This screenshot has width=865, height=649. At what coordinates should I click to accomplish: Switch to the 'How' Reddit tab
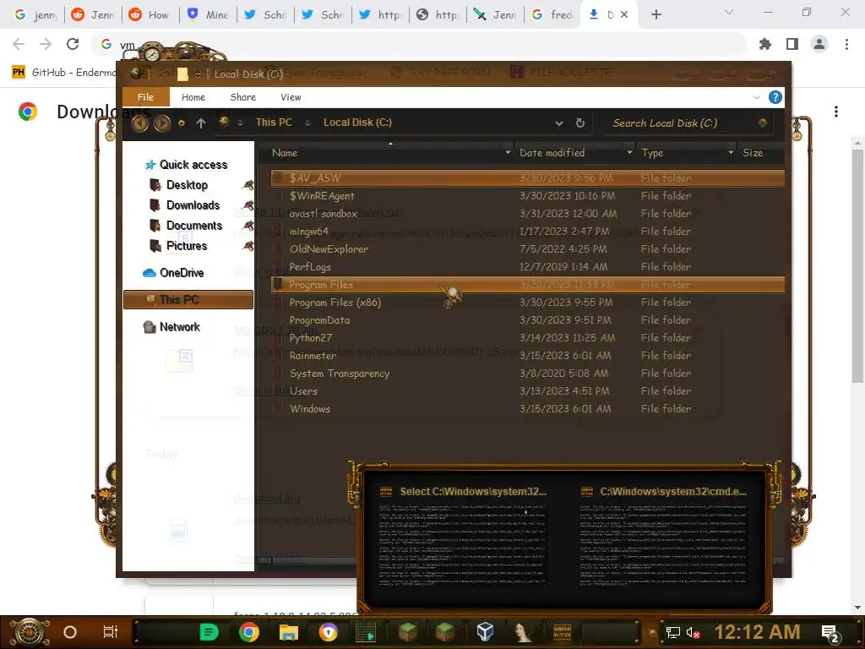[150, 15]
